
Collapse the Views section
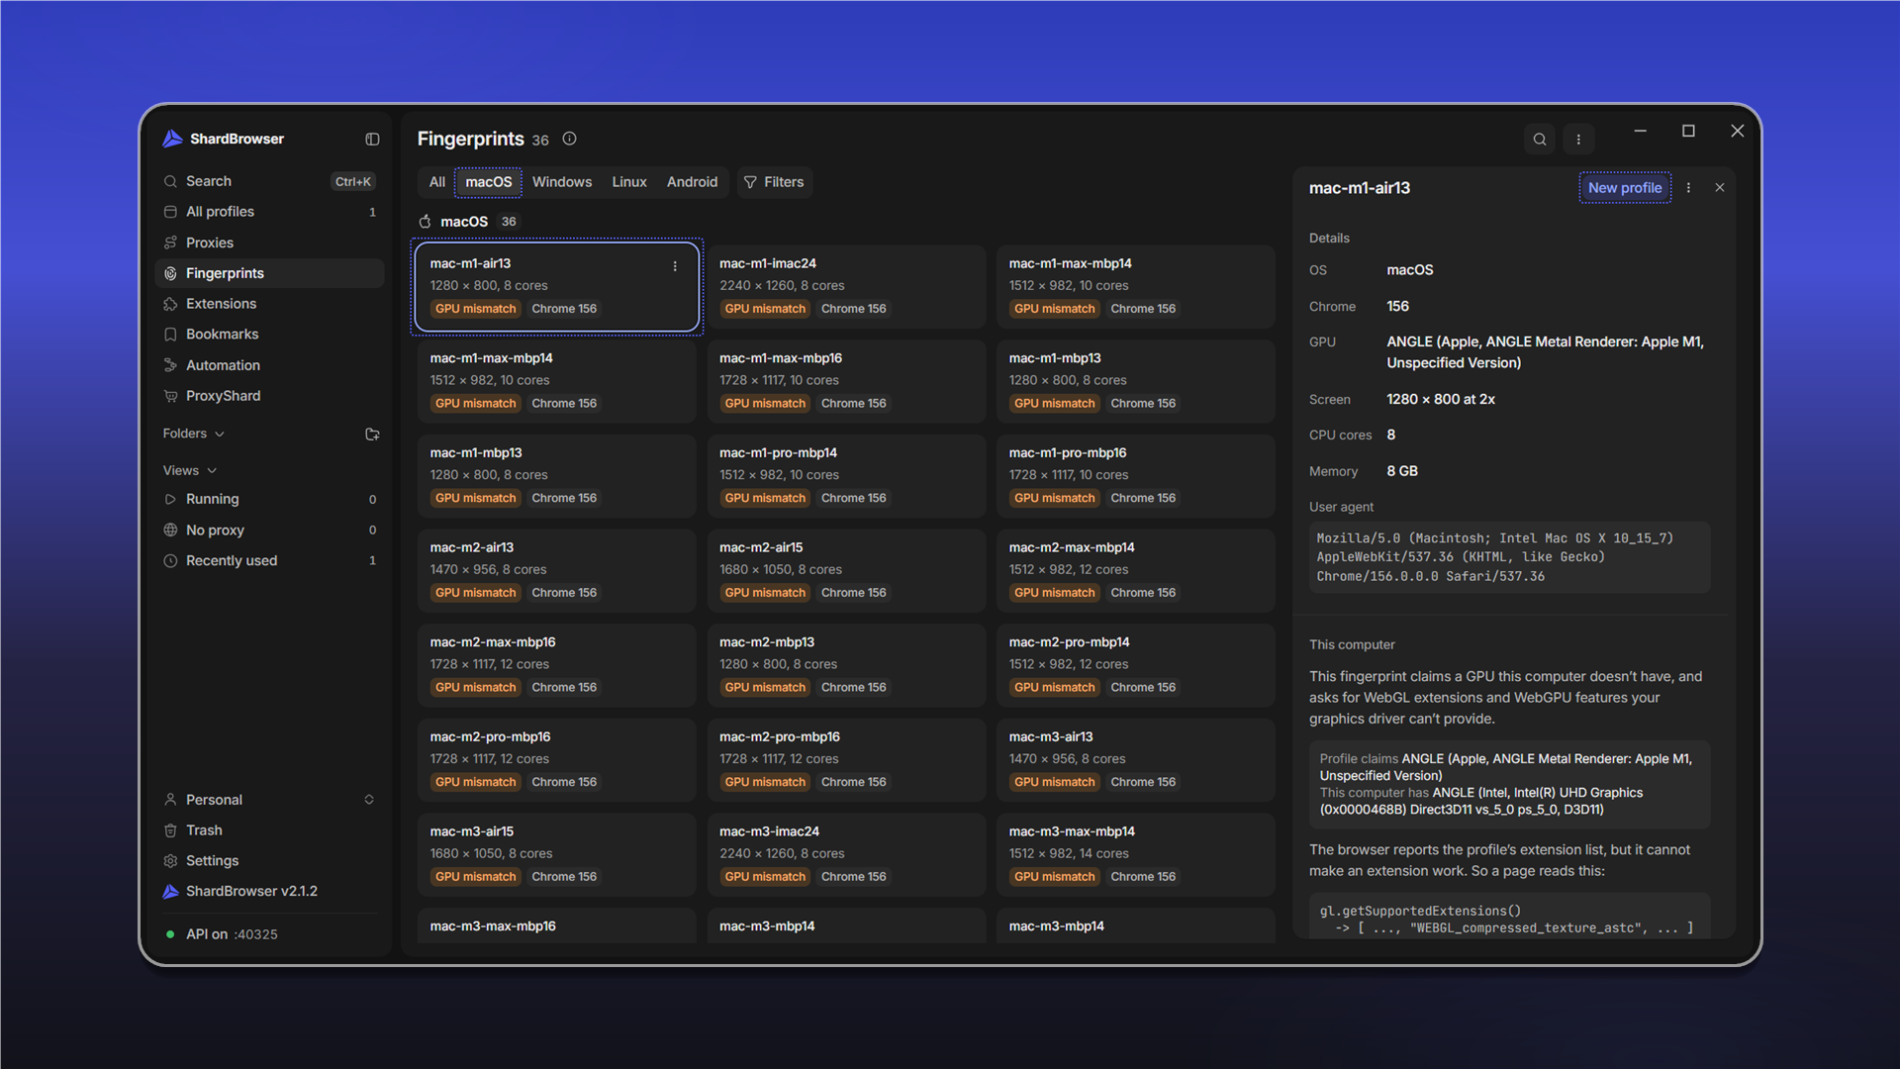click(189, 470)
